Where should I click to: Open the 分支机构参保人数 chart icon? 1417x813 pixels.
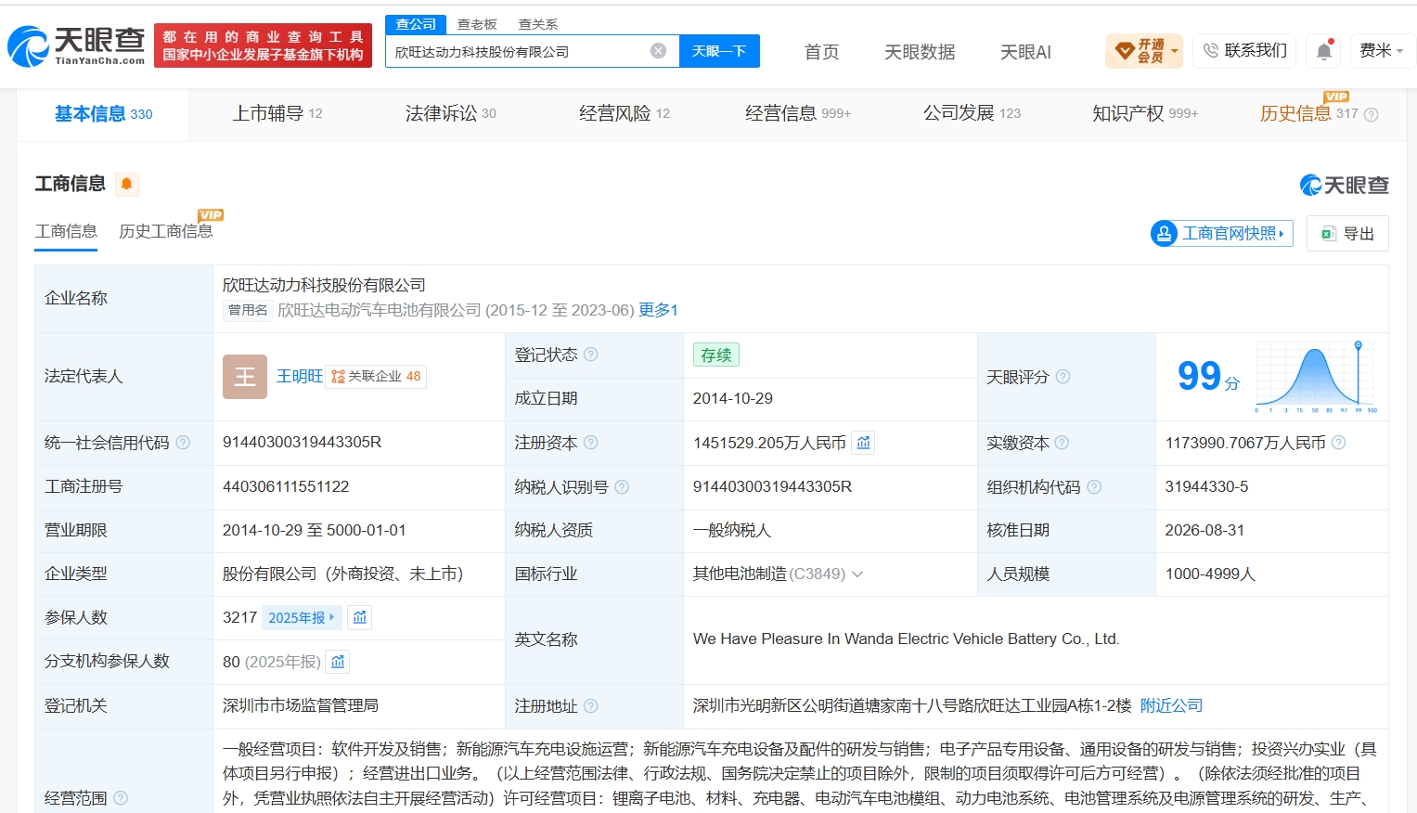[338, 662]
